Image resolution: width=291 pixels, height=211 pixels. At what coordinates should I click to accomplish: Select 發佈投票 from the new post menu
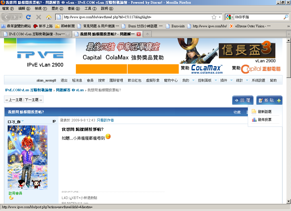click(x=265, y=120)
